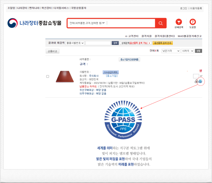The height and width of the screenshot is (183, 212).
Task: Open the 낮은가격 sort dropdown
Action: pos(171,51)
